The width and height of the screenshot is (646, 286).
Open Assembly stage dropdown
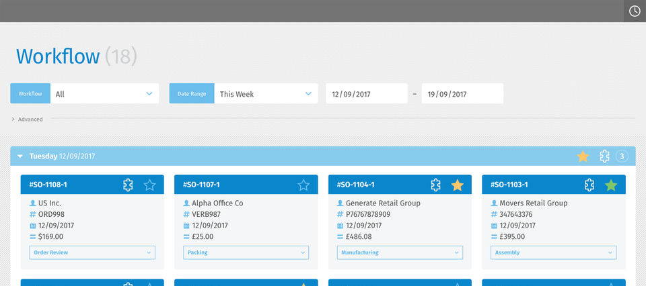point(554,252)
